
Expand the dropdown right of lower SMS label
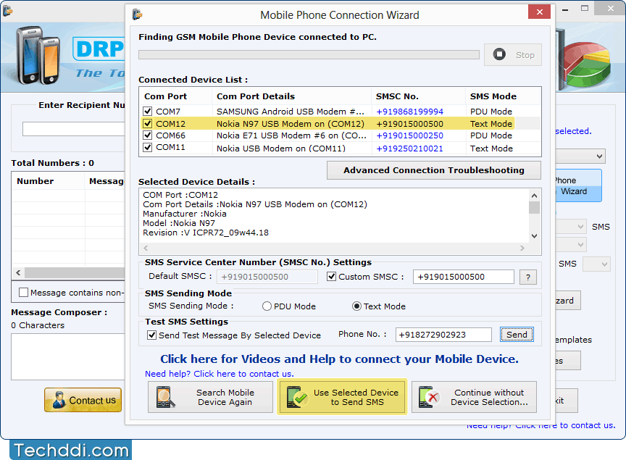[596, 264]
